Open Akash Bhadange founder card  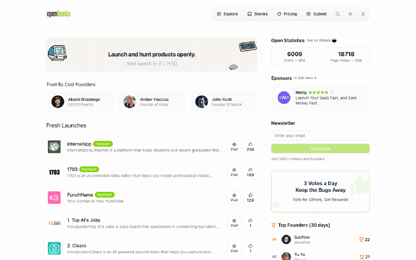coord(80,101)
